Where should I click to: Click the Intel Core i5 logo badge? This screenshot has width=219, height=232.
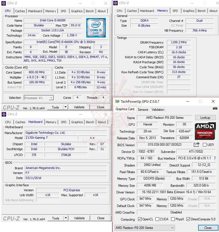[96, 28]
